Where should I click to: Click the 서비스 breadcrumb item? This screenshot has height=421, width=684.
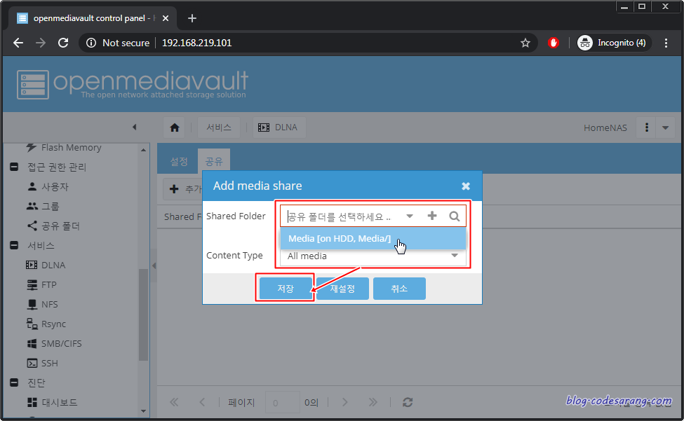[x=219, y=127]
